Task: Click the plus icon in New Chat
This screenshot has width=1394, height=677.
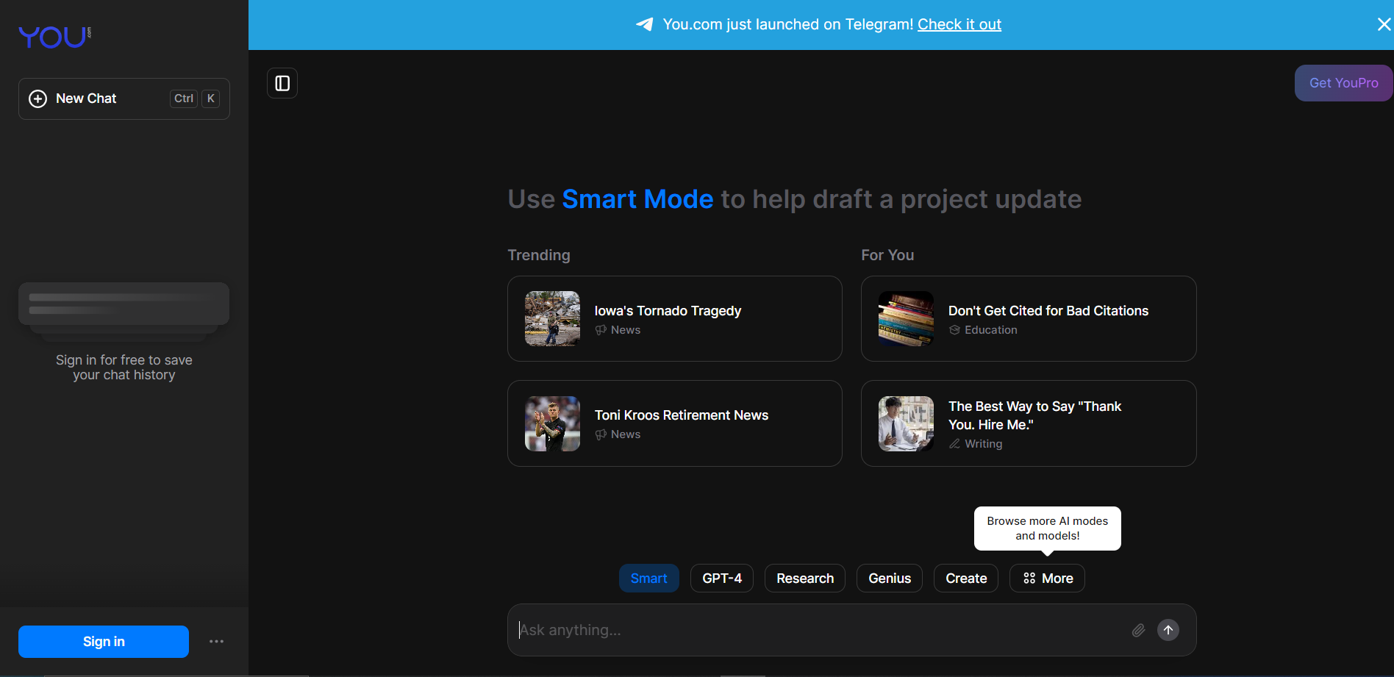Action: click(37, 98)
